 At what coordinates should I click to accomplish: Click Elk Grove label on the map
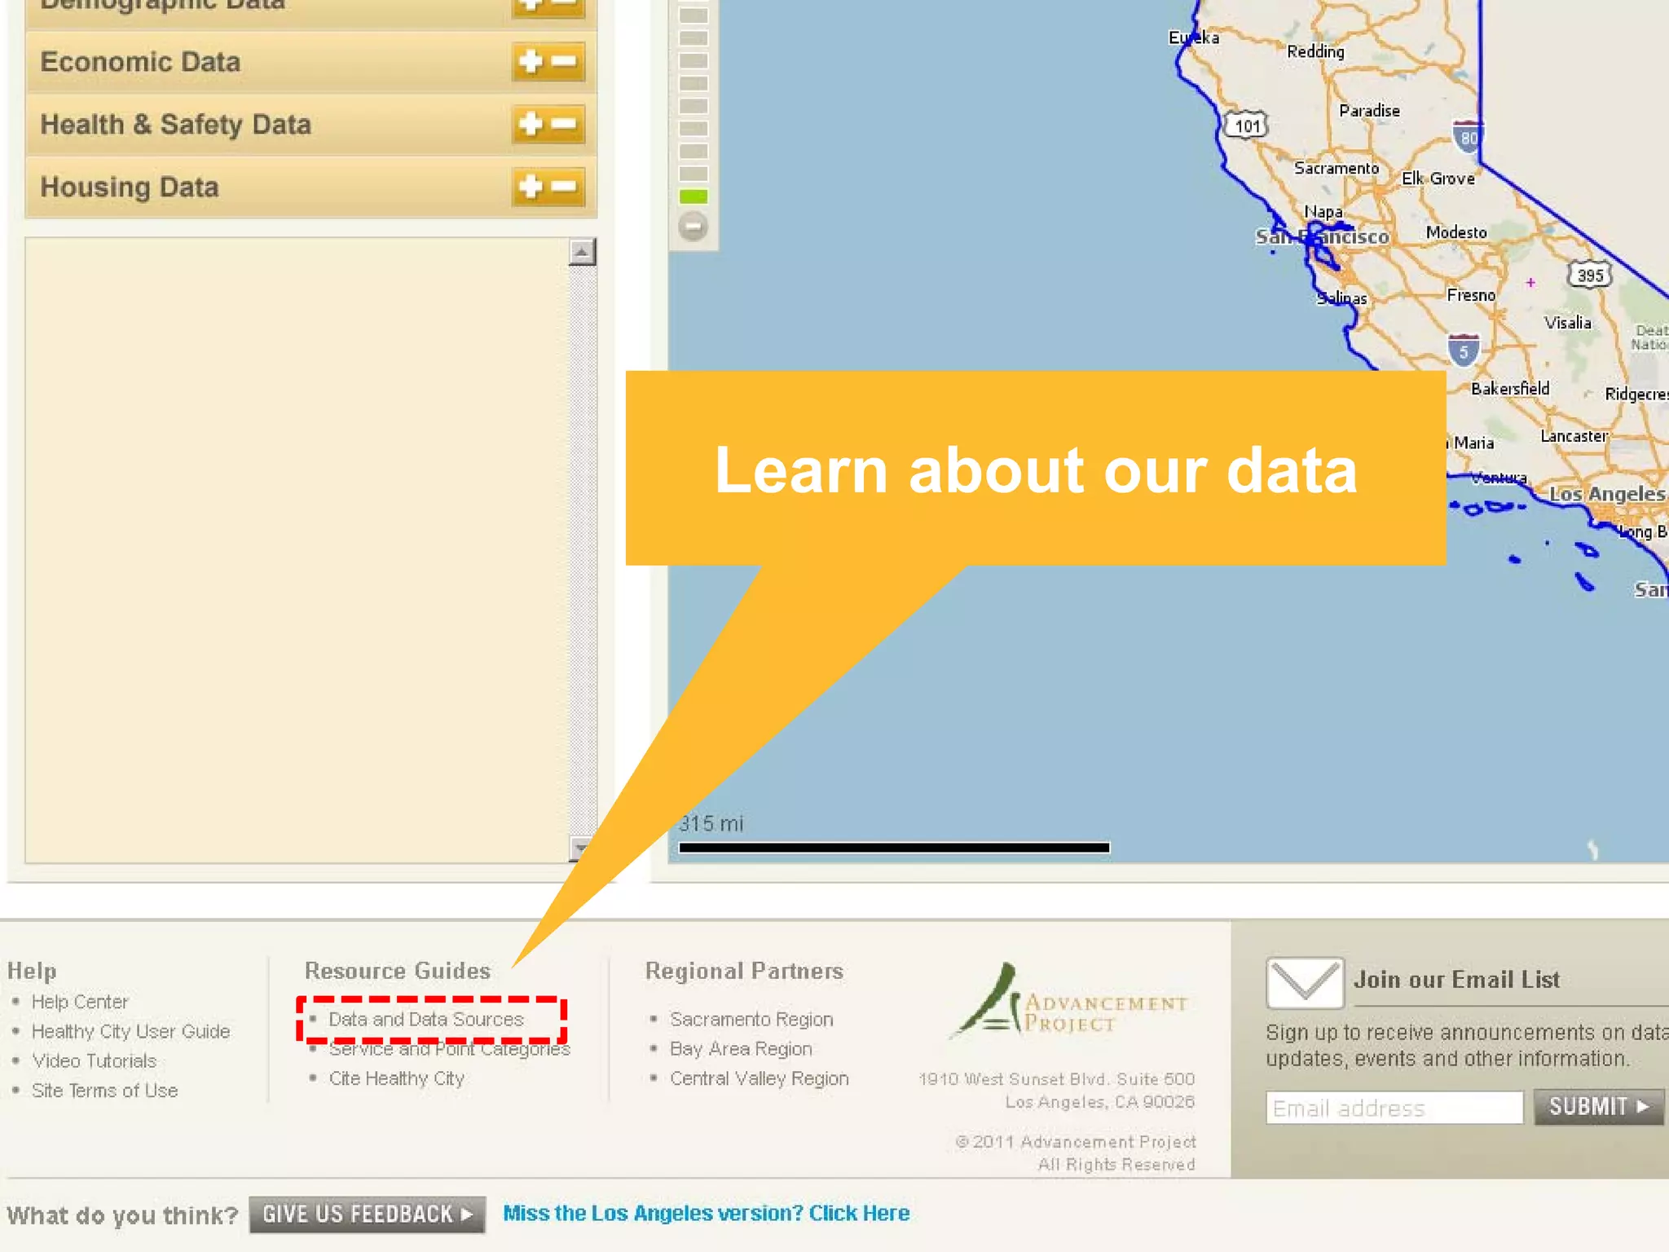coord(1438,179)
